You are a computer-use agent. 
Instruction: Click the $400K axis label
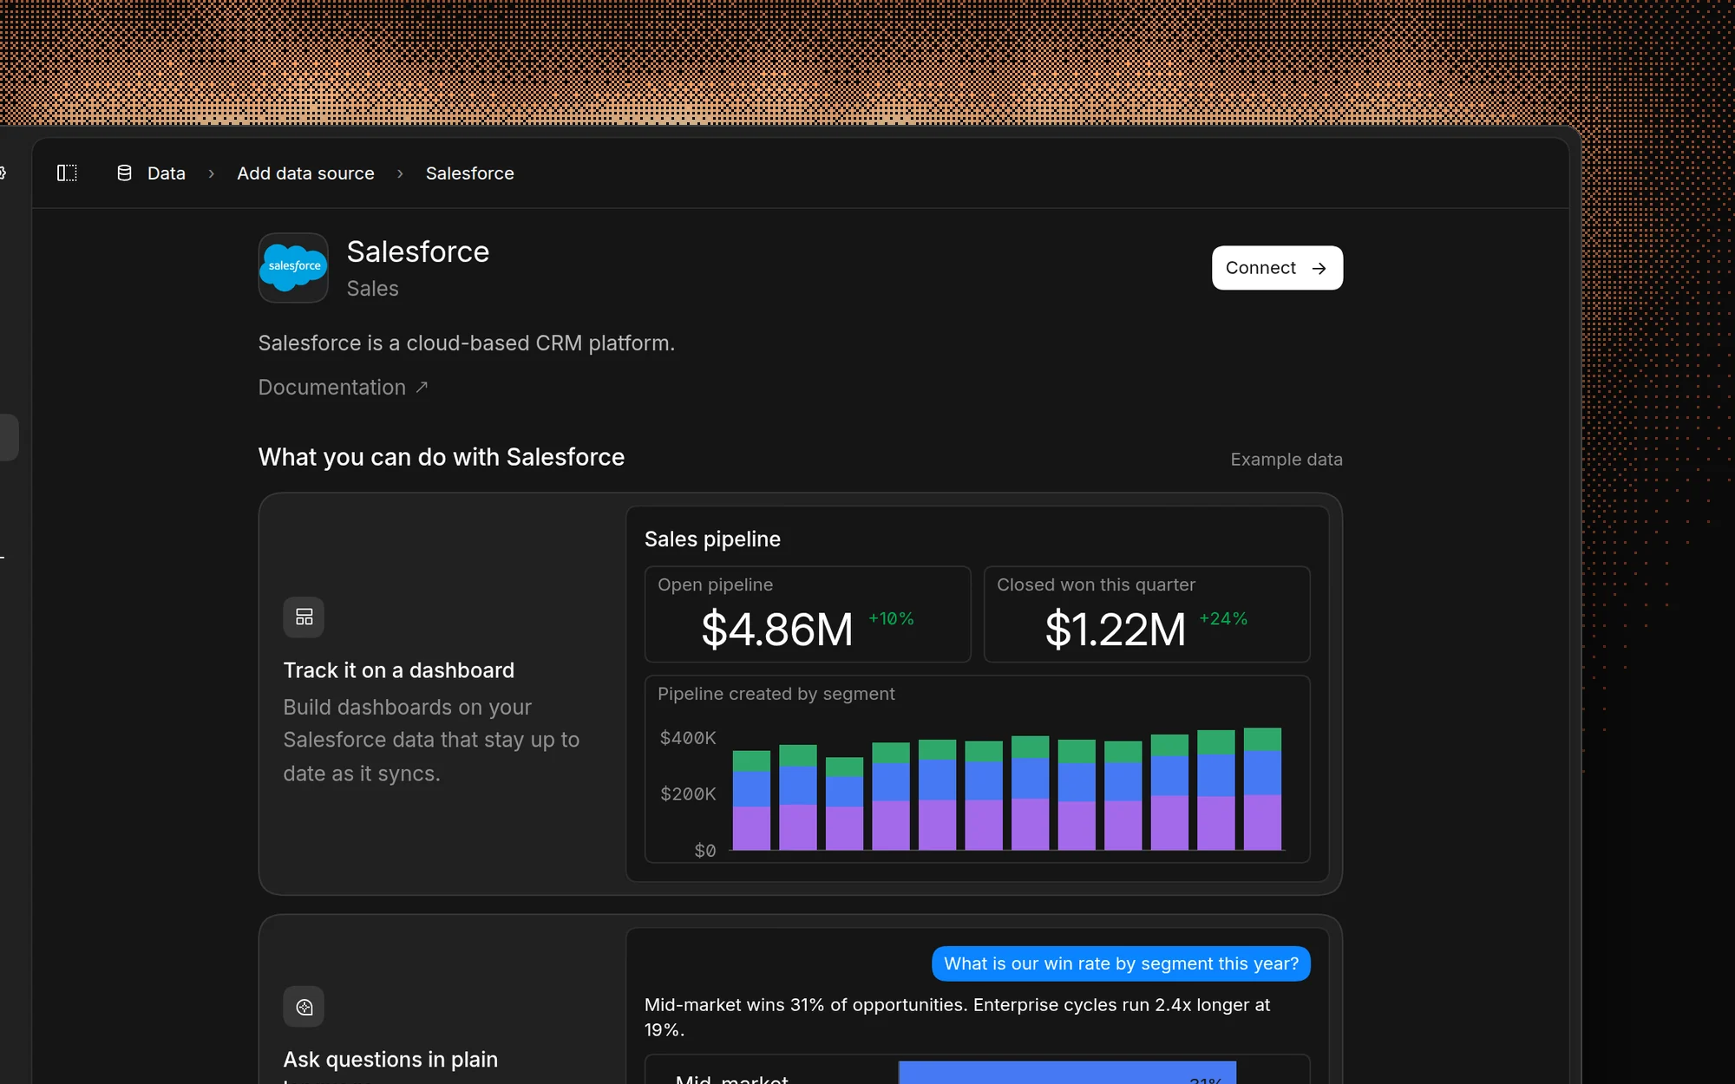(688, 738)
